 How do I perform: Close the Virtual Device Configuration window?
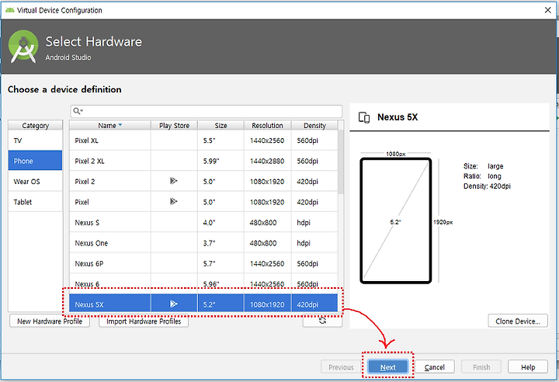tap(548, 10)
